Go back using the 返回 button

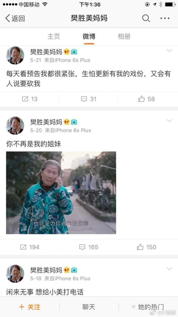point(15,18)
